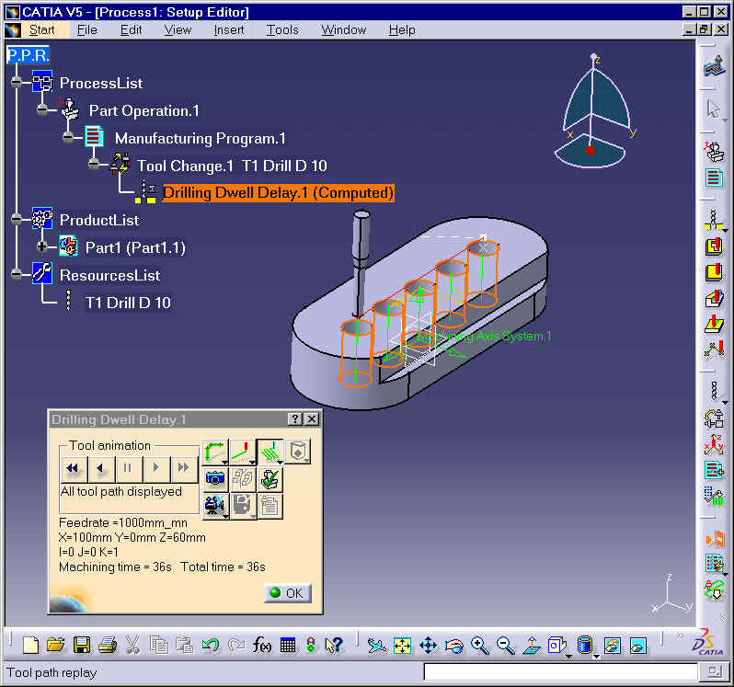This screenshot has width=734, height=687.
Task: Open the formula f(x) tool
Action: (261, 645)
